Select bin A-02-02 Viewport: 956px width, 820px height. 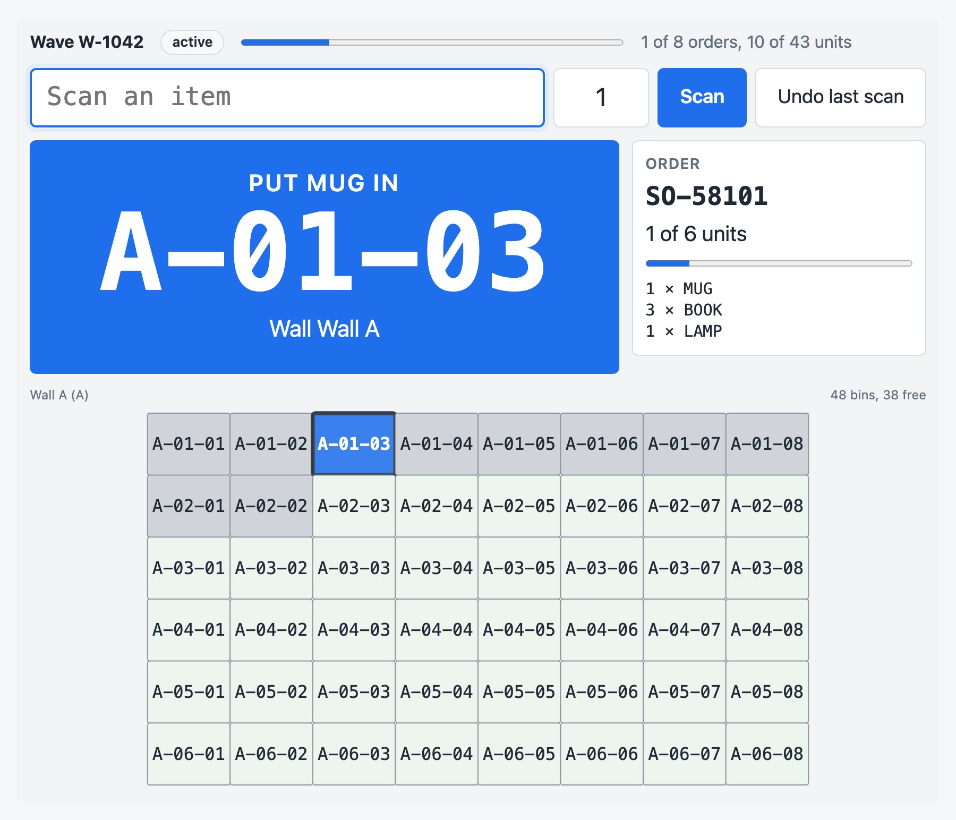[271, 506]
